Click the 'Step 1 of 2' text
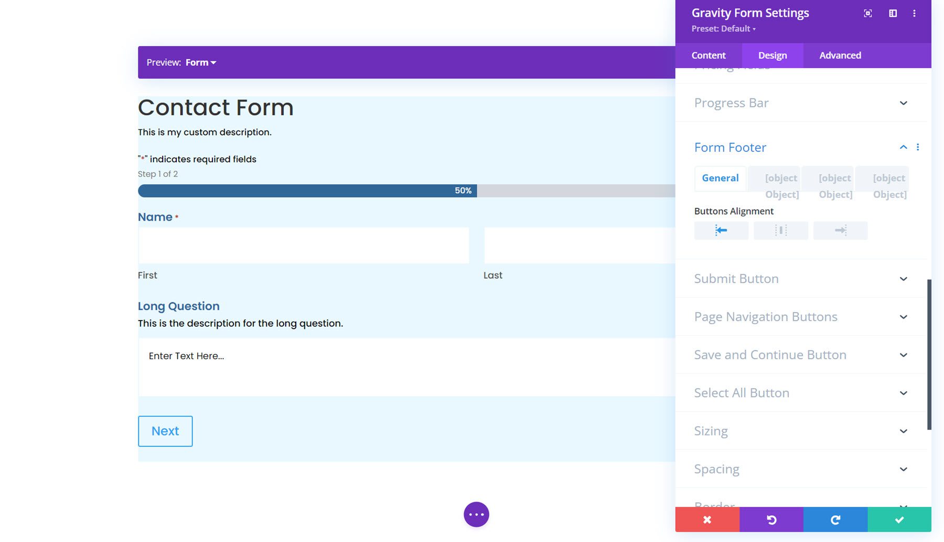 pos(158,174)
